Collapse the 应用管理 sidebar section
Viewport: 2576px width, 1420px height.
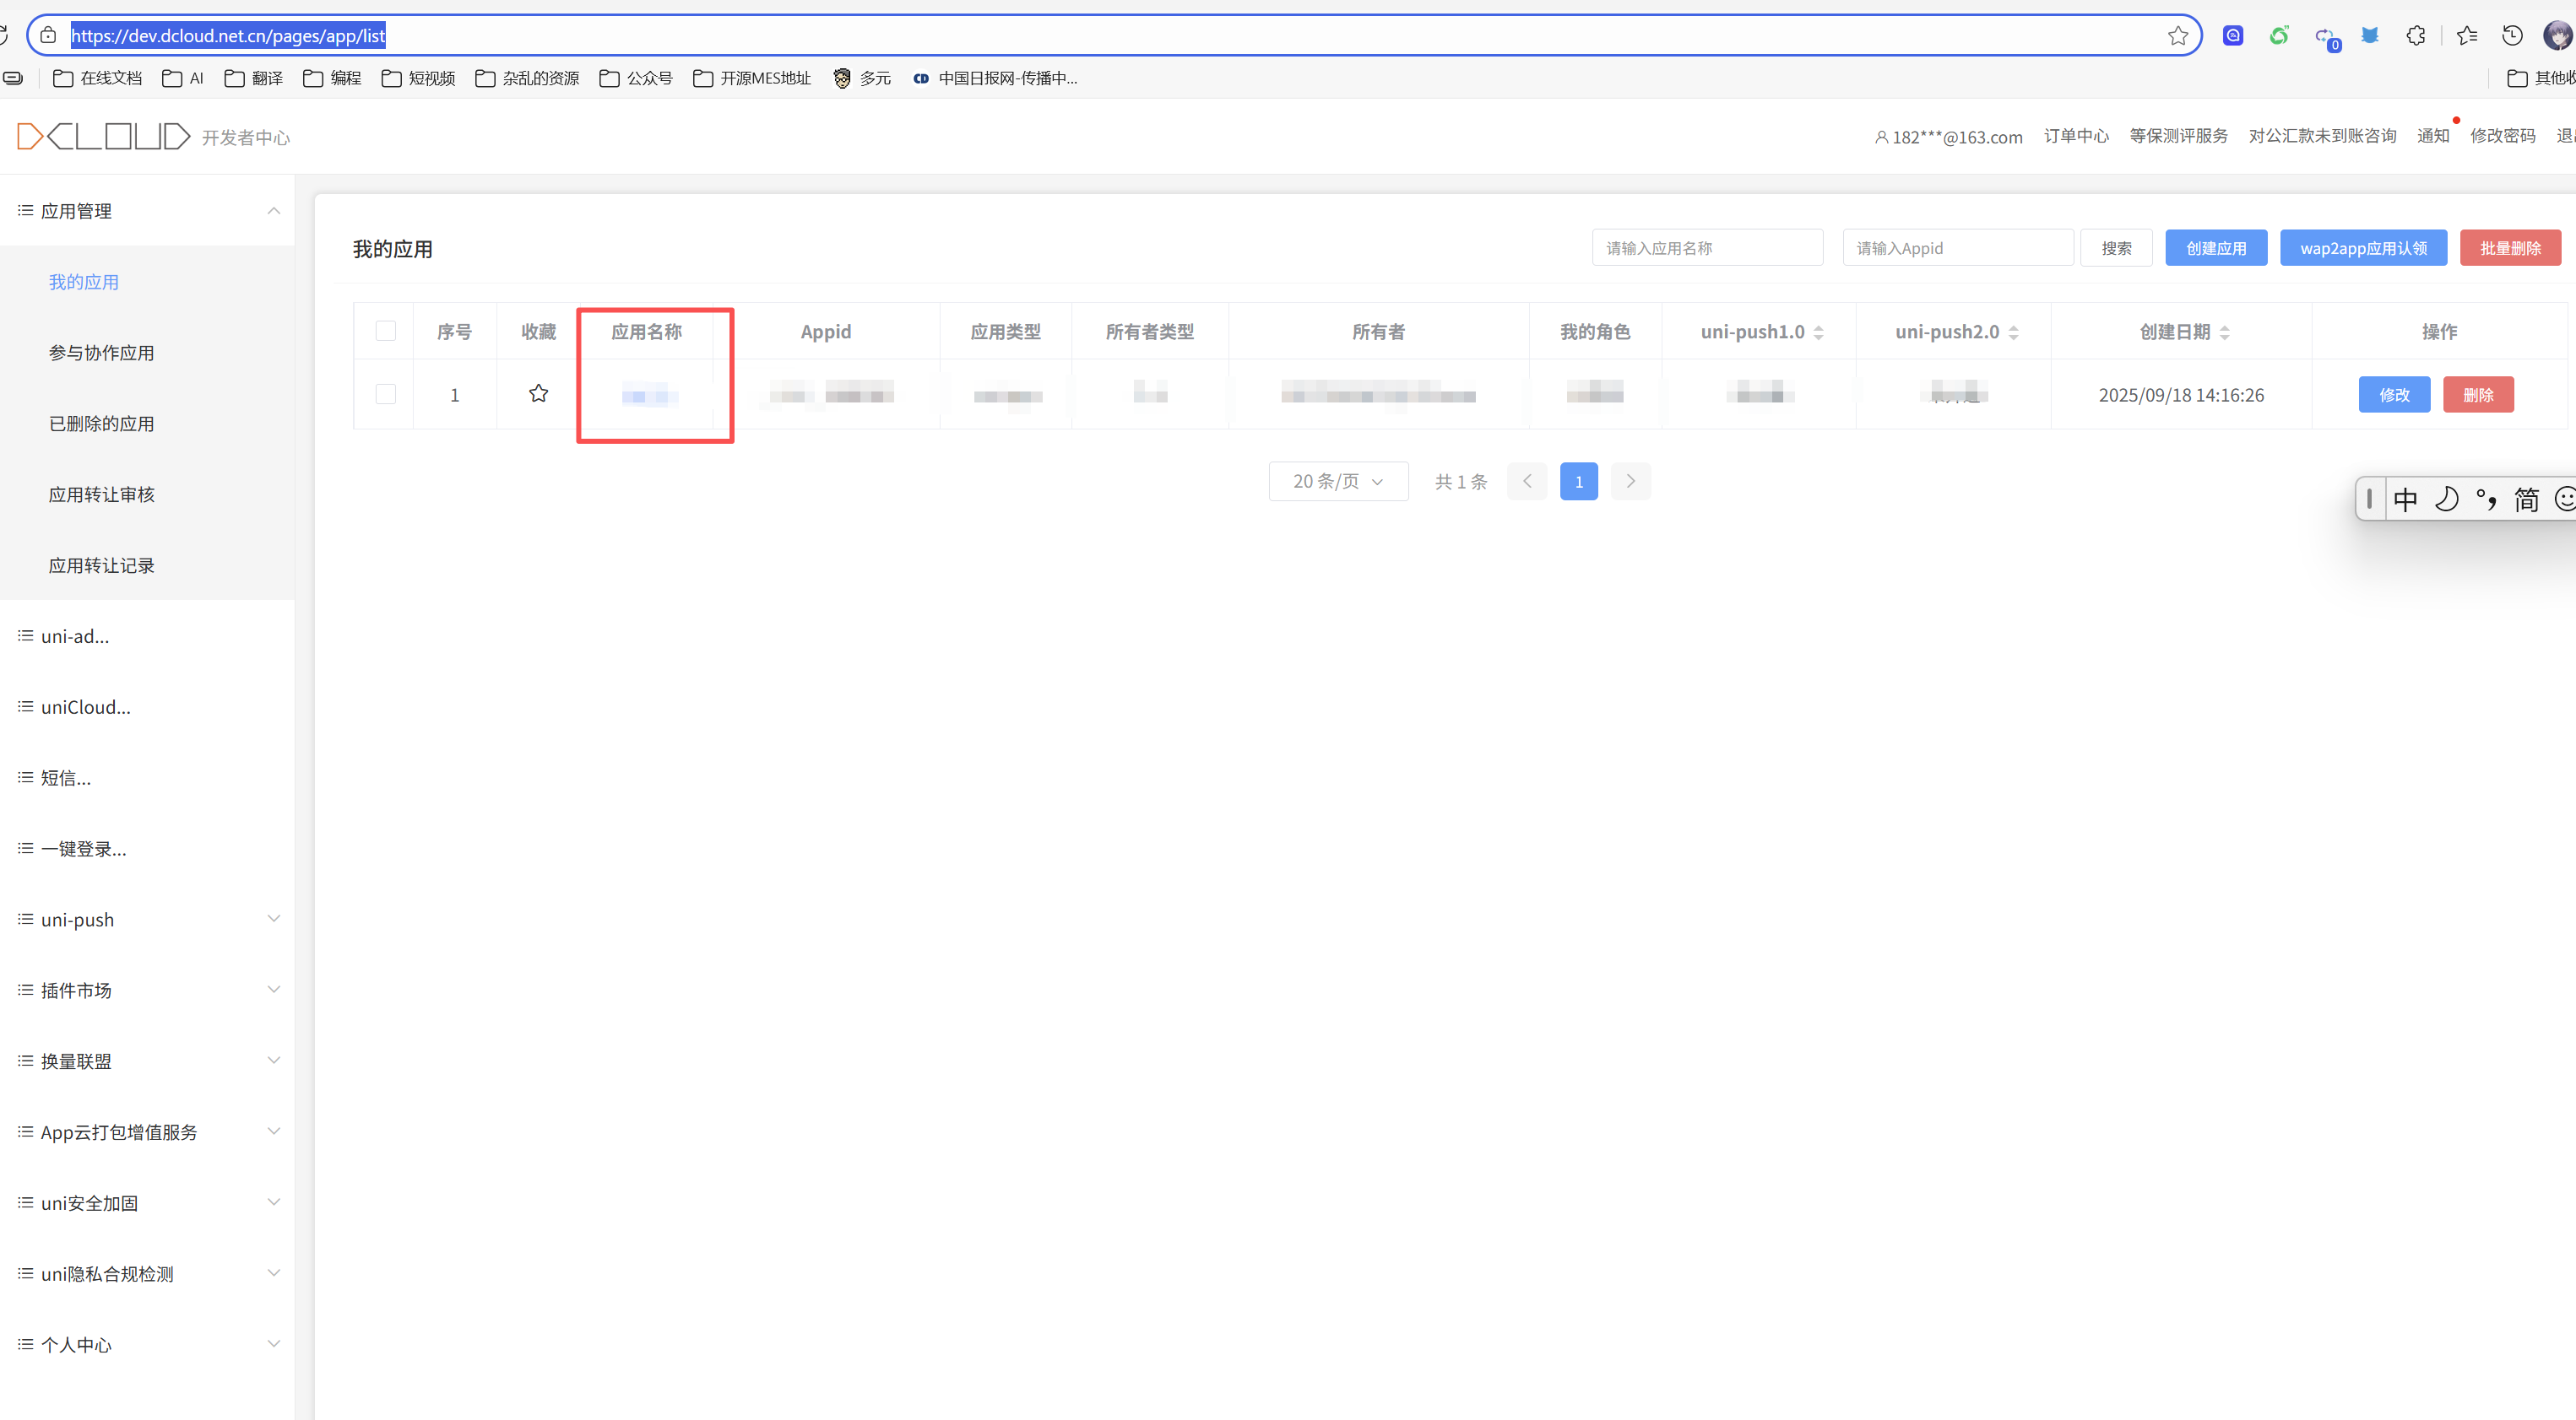[x=147, y=211]
